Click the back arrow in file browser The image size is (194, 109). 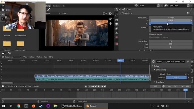[3, 15]
